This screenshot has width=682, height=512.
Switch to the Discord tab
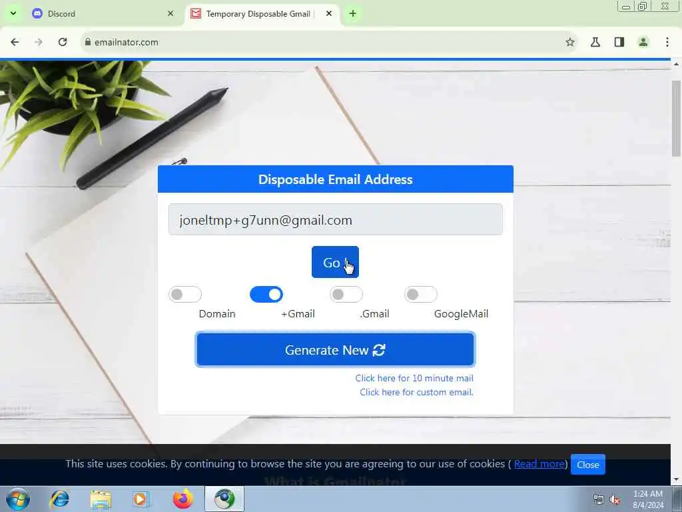click(103, 13)
